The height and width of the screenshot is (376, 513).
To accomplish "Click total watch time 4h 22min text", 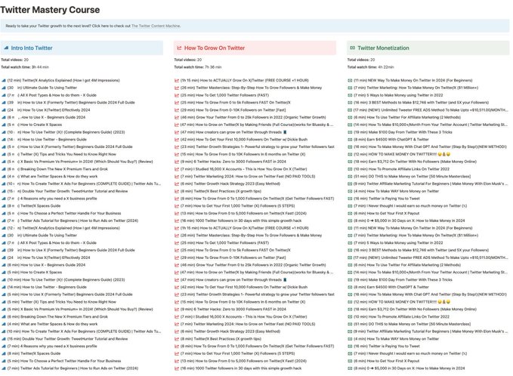I will coord(370,67).
